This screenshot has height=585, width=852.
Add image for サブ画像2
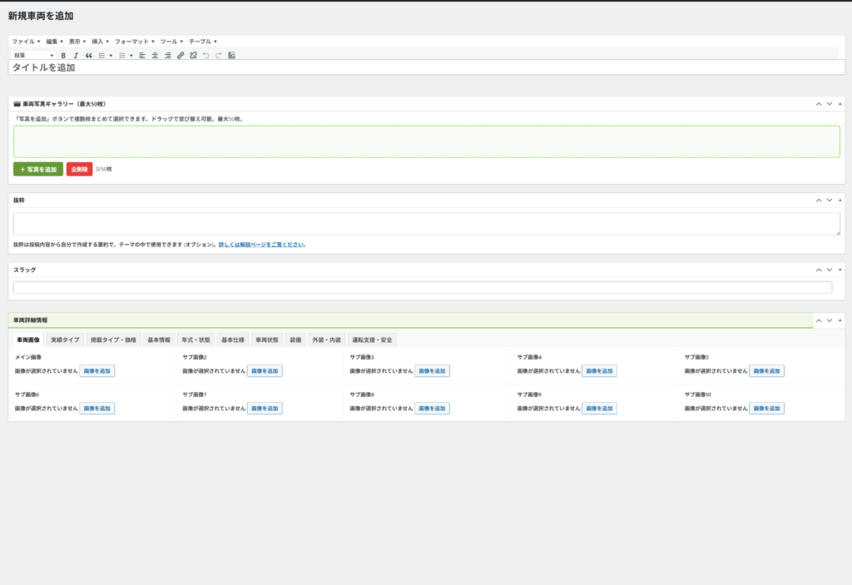click(265, 371)
